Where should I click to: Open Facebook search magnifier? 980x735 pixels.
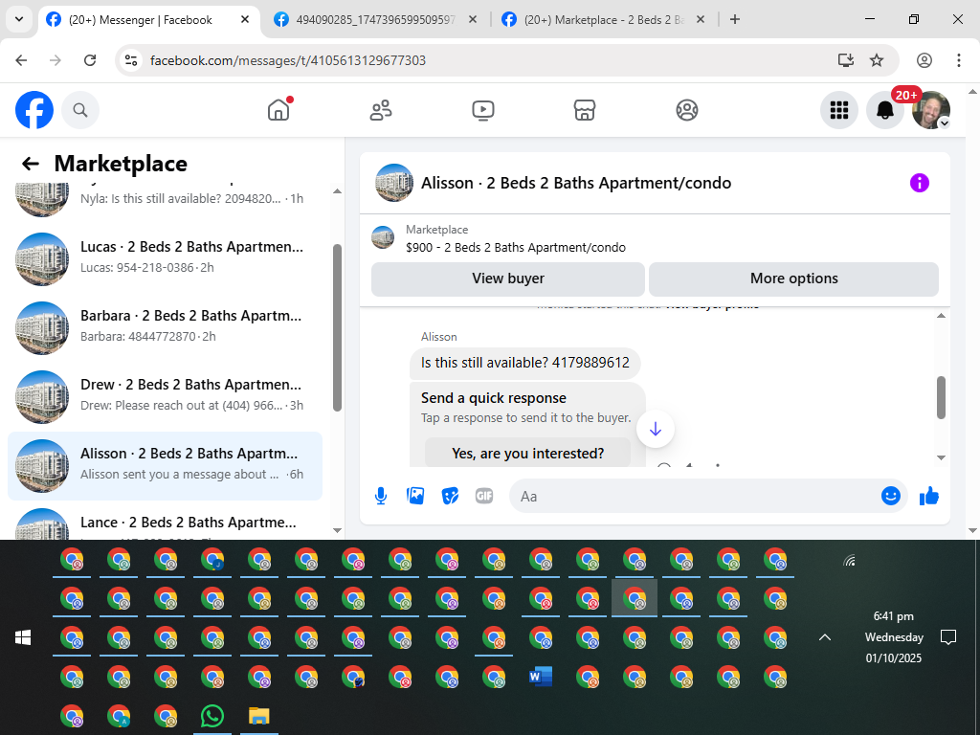[80, 110]
